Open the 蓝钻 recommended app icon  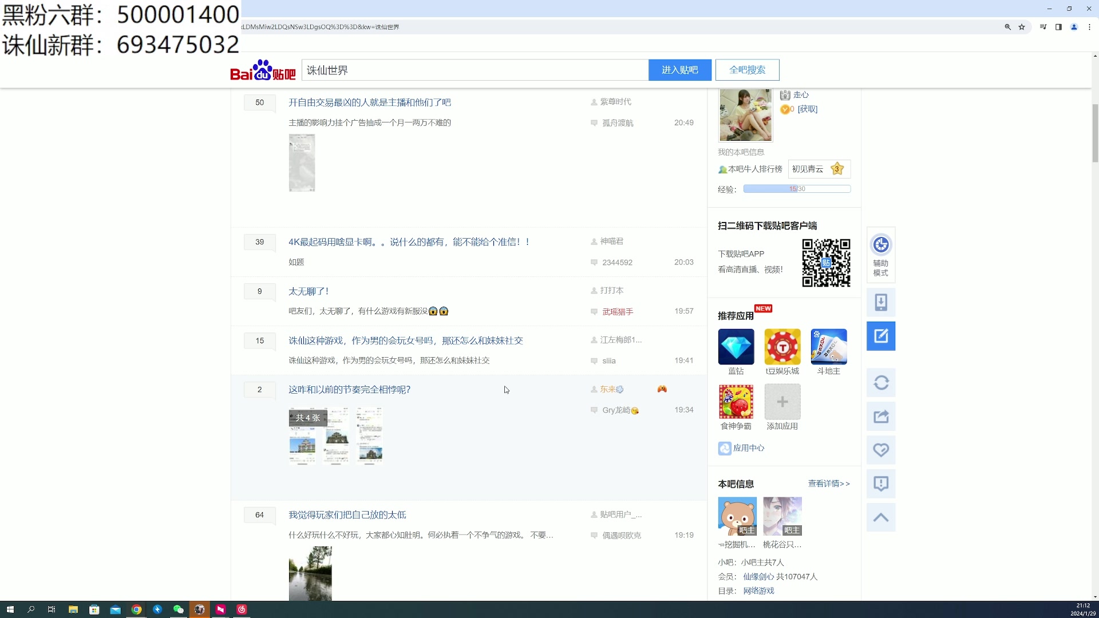736,347
